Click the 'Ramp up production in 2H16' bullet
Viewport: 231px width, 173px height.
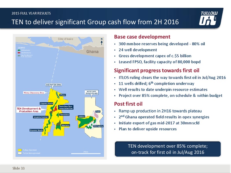coord(160,111)
